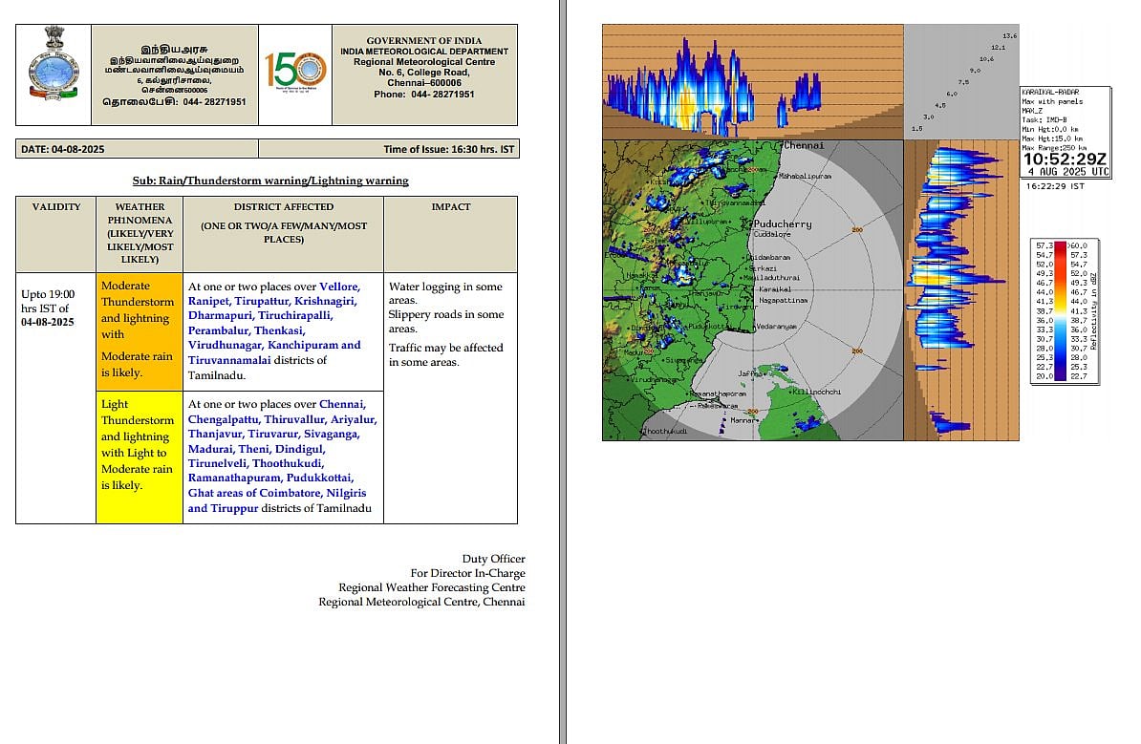
Task: Click the Tamil 'இந்தியஅரசு' header text
Action: pyautogui.click(x=174, y=50)
